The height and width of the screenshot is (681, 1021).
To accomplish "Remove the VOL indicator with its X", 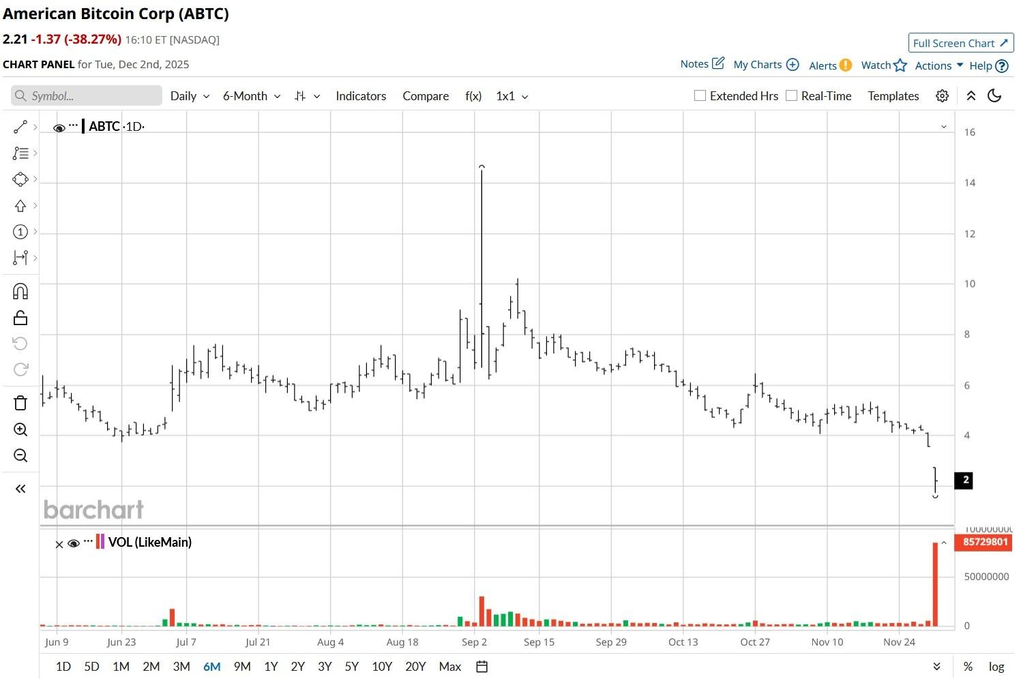I will (59, 544).
